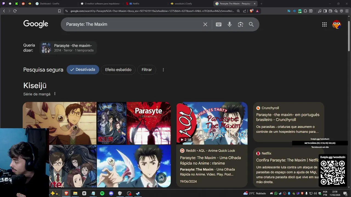Open the notification center icon
Image resolution: width=351 pixels, height=197 pixels.
coord(345,193)
